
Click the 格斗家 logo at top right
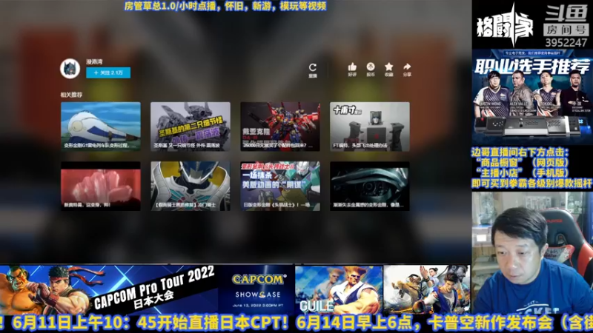505,25
